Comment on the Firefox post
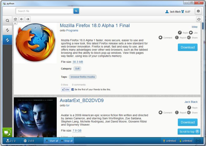Viewport: 206px width, 146px height. (x=165, y=38)
